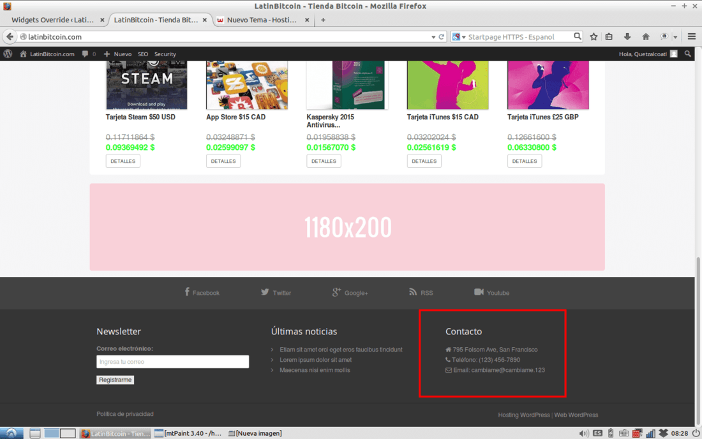
Task: Click the search magnifier in the search box
Action: tap(578, 36)
